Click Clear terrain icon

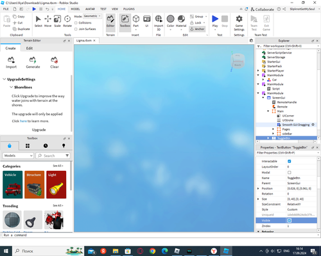pos(55,63)
